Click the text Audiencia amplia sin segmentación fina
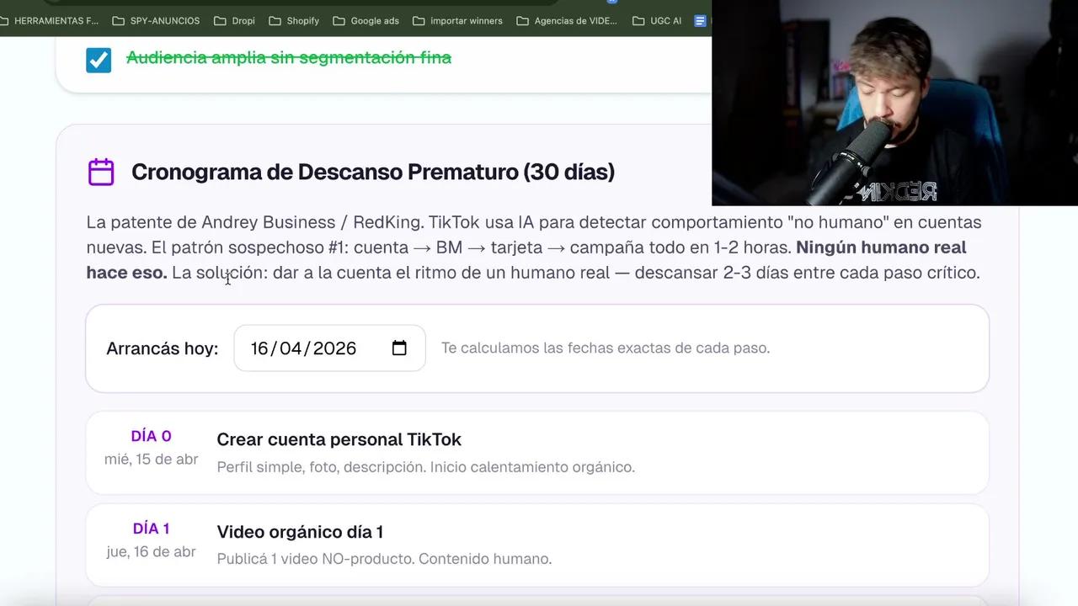 (x=289, y=57)
